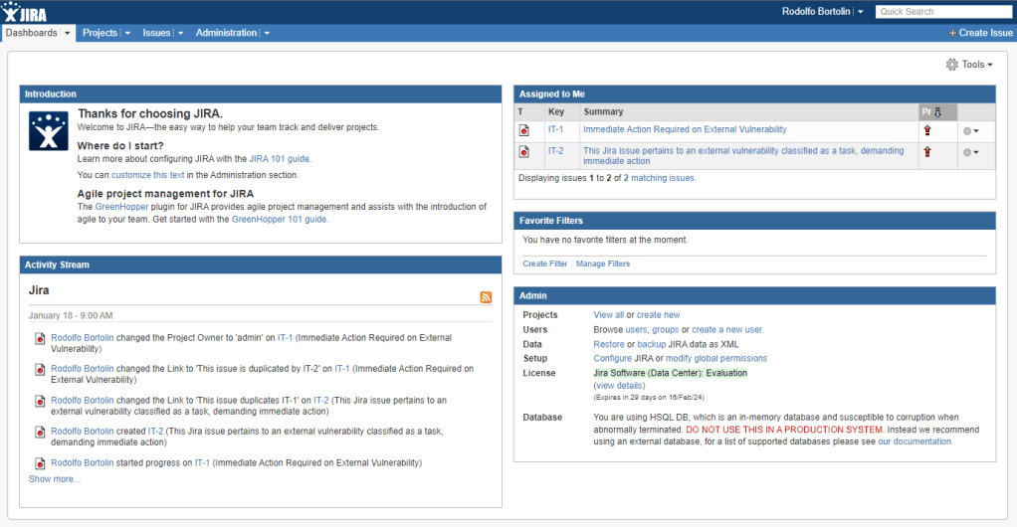The width and height of the screenshot is (1017, 527).
Task: Open the gear actions menu for IT-2
Action: click(x=970, y=152)
